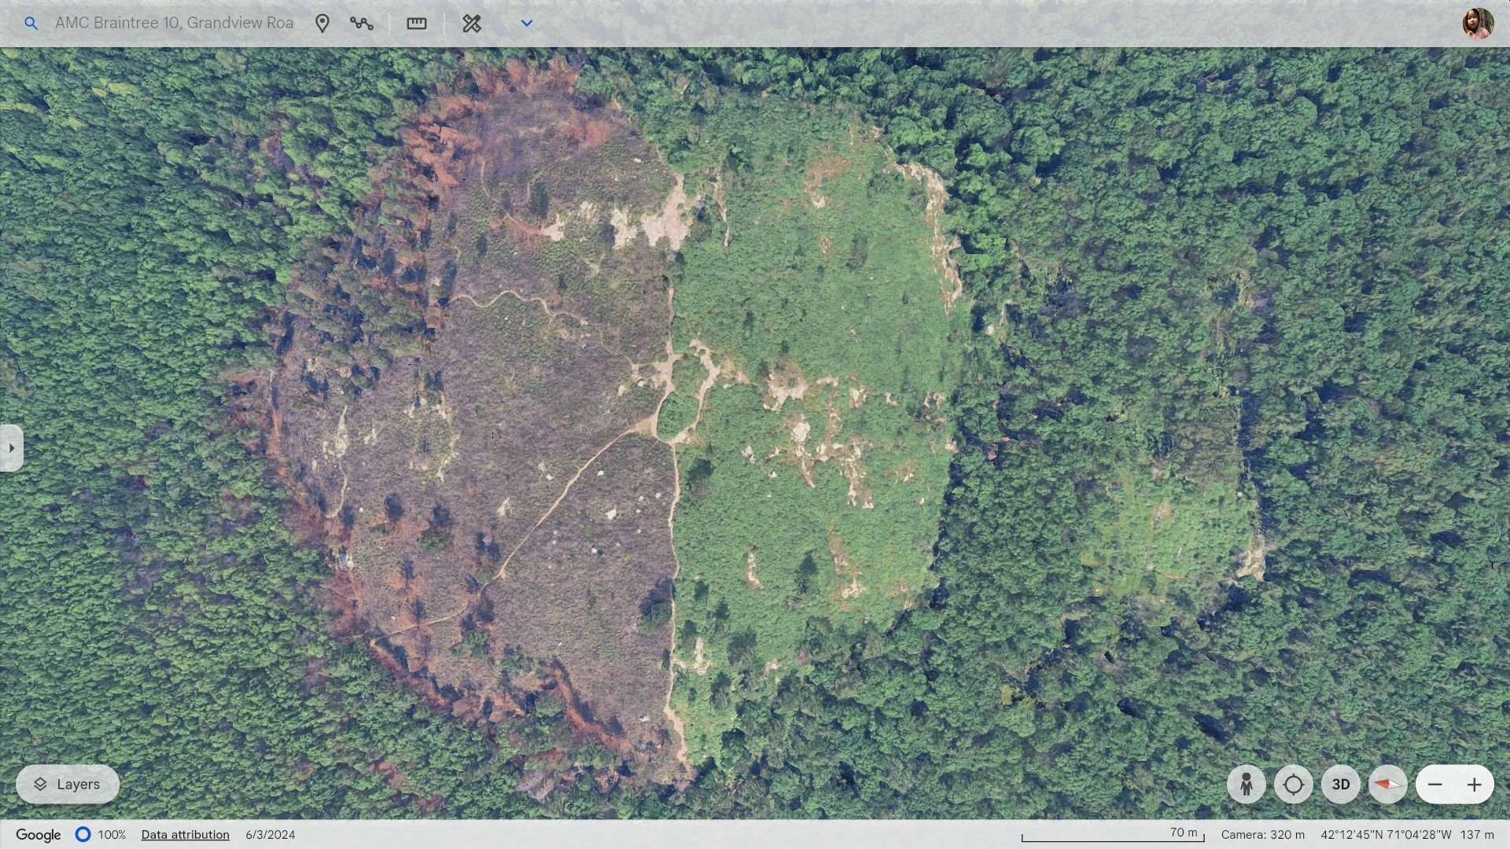Click the 137 m elevation readout
This screenshot has width=1510, height=849.
pos(1477,835)
